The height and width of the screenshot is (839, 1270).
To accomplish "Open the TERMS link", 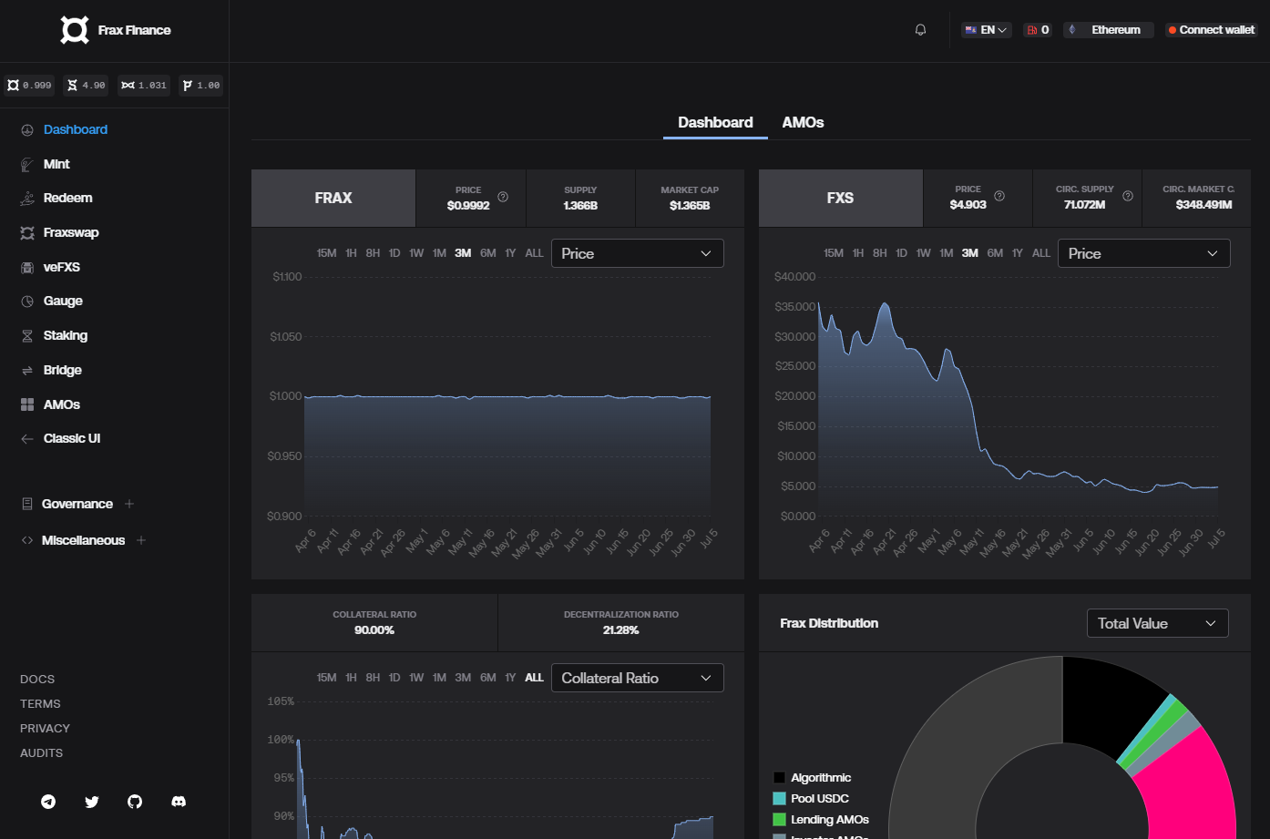I will pyautogui.click(x=40, y=704).
